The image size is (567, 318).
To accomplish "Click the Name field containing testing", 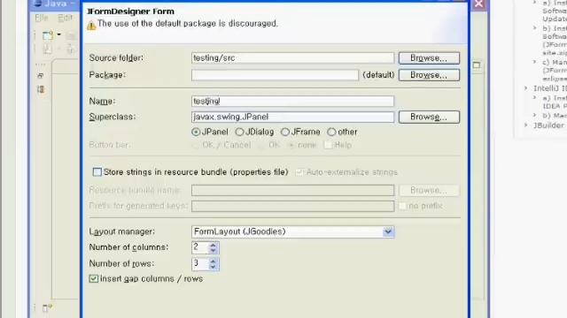I will (x=292, y=102).
